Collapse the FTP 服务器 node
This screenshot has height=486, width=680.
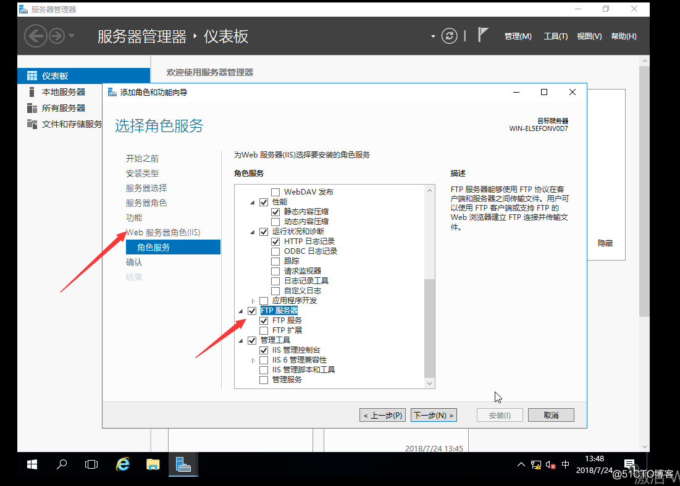pyautogui.click(x=241, y=311)
